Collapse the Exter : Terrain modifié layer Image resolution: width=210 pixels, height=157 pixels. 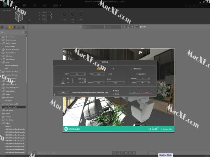[1, 104]
